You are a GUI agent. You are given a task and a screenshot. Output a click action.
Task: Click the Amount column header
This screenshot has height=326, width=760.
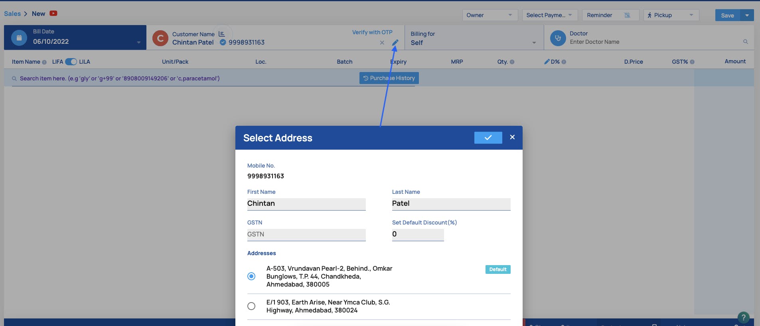[x=735, y=61]
